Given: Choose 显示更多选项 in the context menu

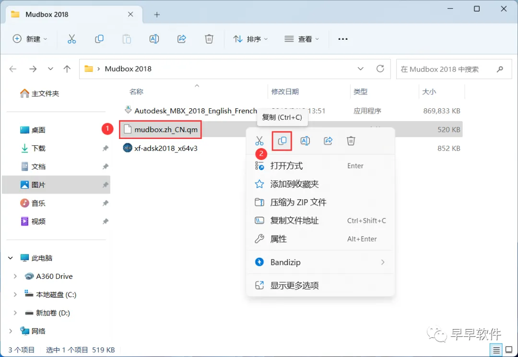Looking at the screenshot, I should coord(320,286).
